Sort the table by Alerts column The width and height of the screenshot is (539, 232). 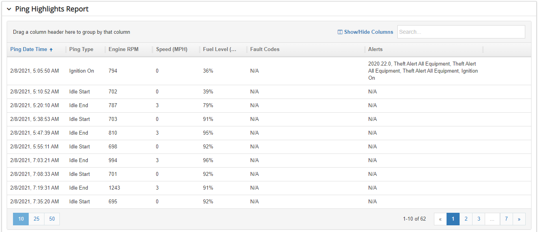click(375, 49)
